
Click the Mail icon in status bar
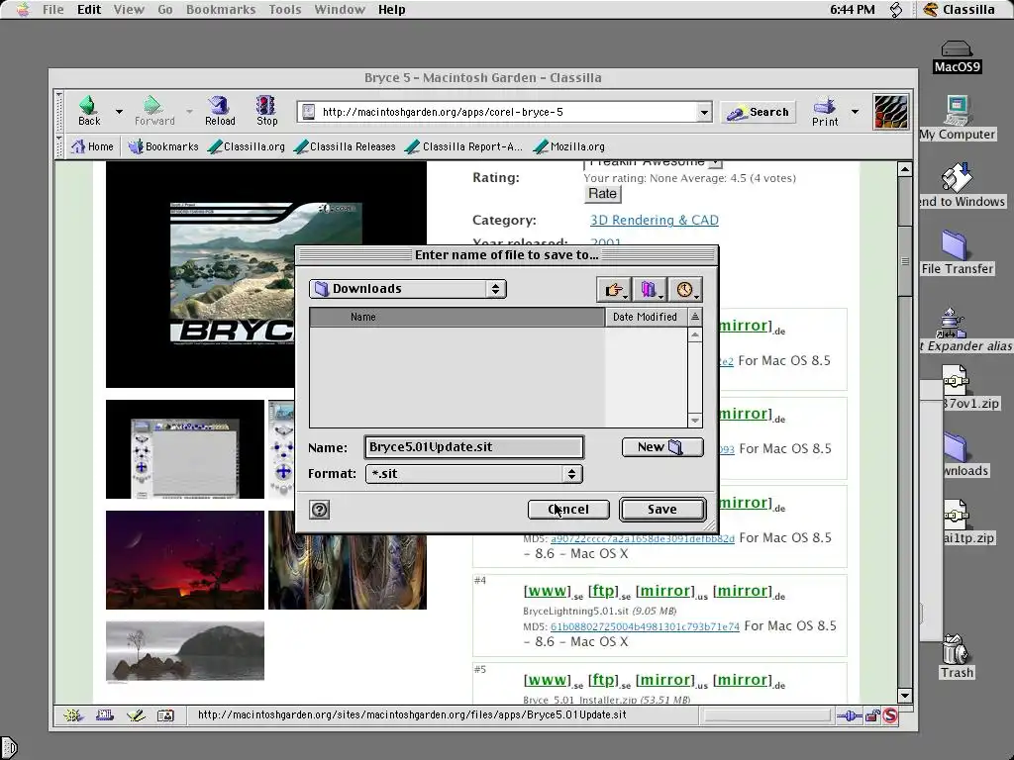point(105,715)
